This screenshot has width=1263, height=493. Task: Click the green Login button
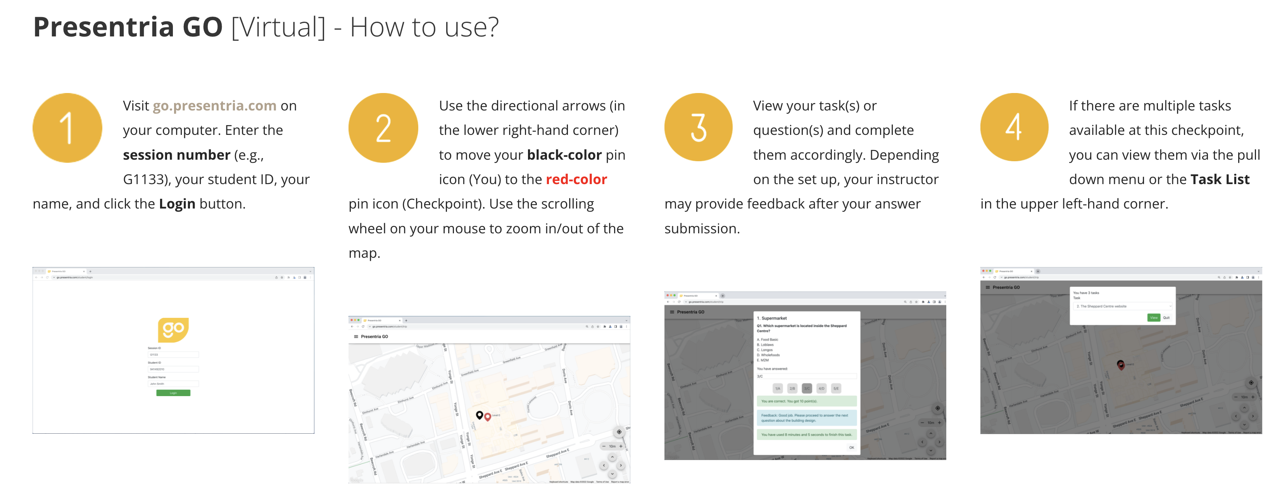pos(173,393)
